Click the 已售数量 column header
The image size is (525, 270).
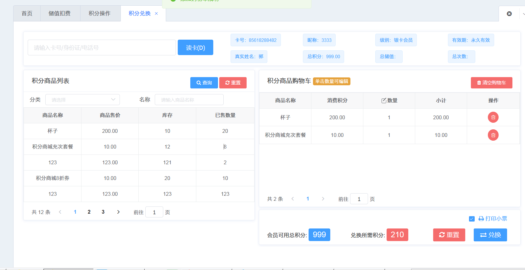(x=225, y=115)
